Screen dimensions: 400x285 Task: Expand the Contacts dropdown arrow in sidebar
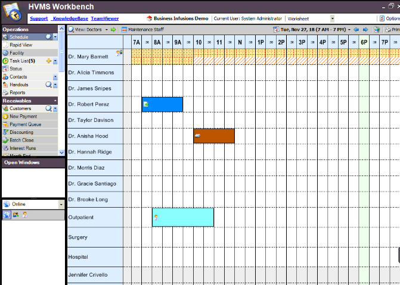point(55,77)
